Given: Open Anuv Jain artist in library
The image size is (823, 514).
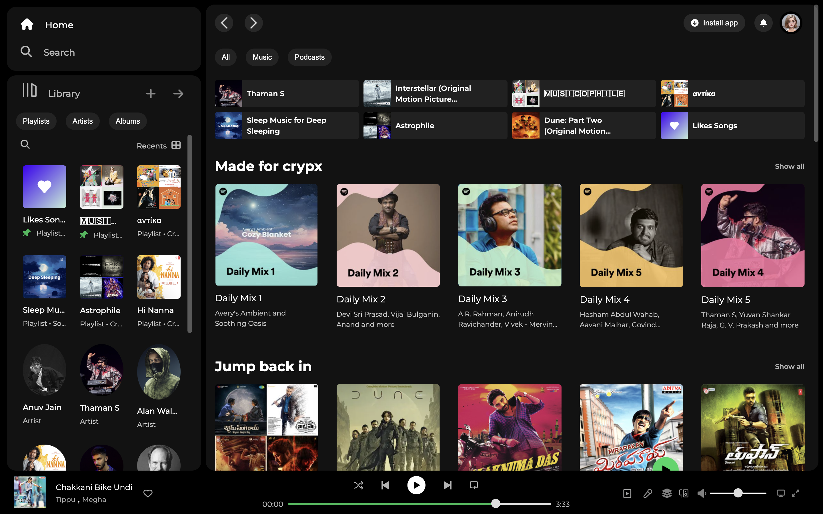Looking at the screenshot, I should click(x=45, y=384).
